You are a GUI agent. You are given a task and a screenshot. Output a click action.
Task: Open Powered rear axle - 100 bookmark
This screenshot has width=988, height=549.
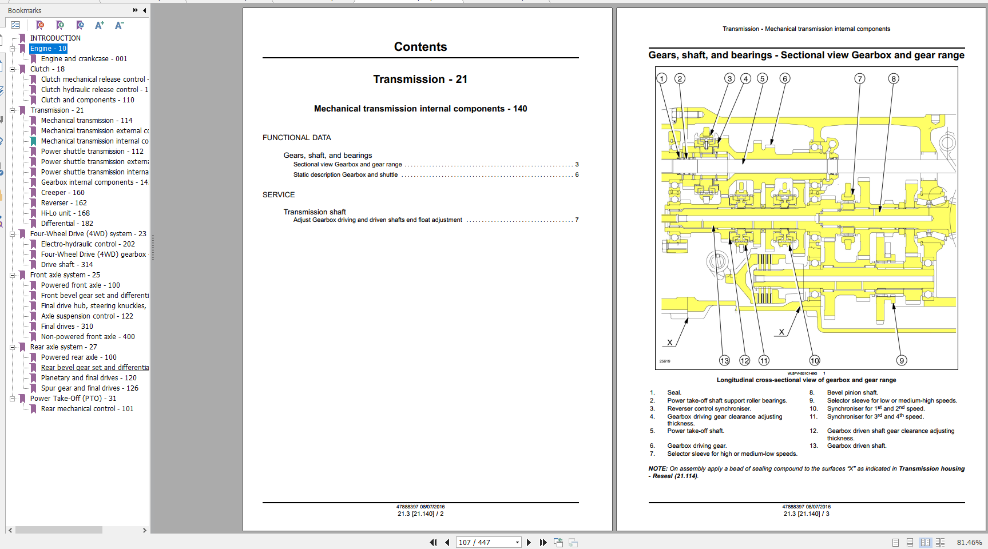point(78,357)
